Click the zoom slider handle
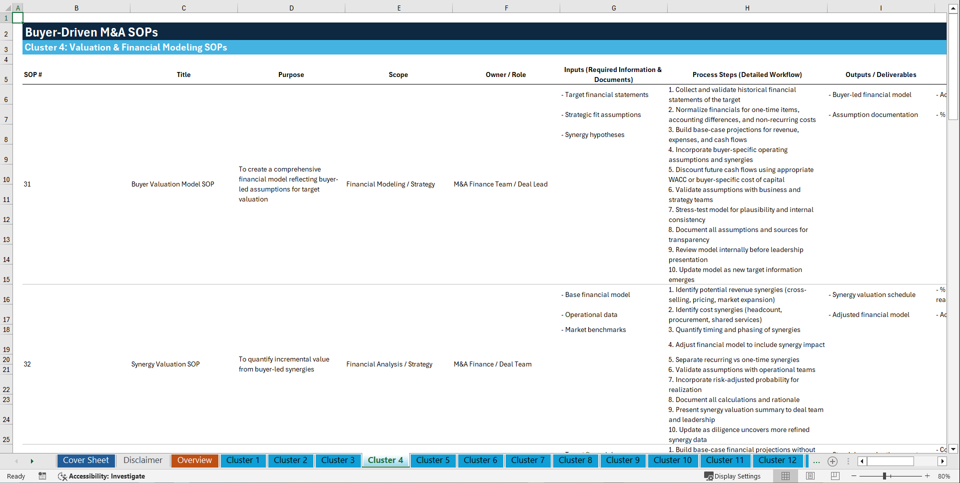Viewport: 960px width, 483px height. click(x=885, y=476)
